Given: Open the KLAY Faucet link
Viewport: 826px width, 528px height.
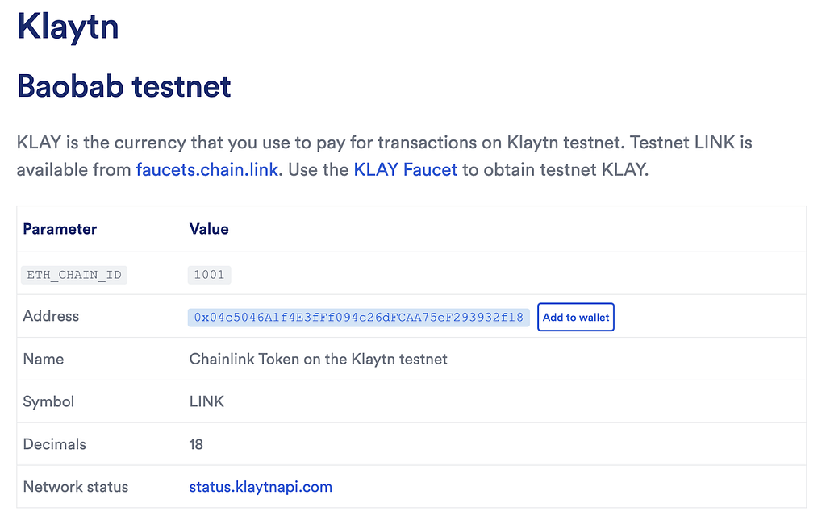Looking at the screenshot, I should point(405,169).
